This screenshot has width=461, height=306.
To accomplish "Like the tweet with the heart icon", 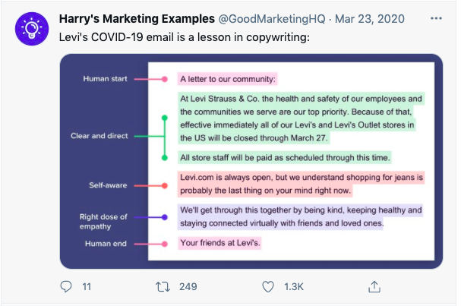I will [267, 286].
